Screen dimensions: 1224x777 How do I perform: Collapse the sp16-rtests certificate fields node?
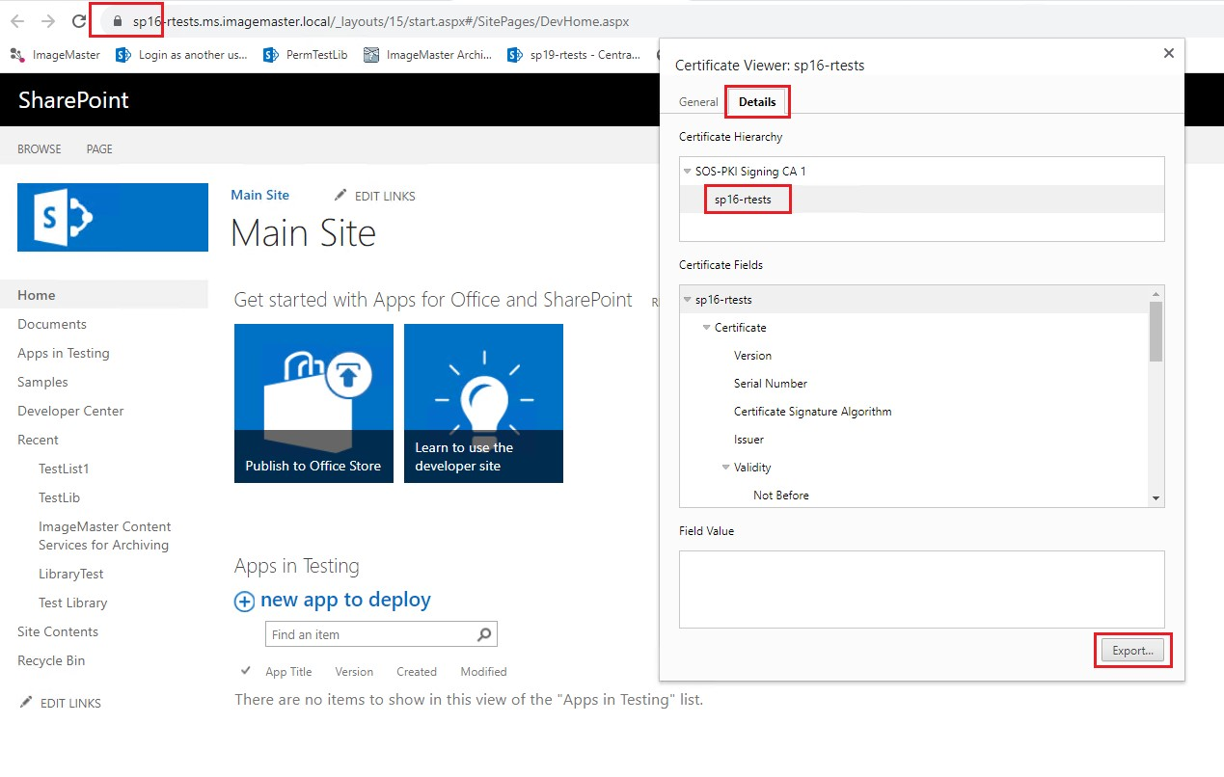(x=688, y=300)
